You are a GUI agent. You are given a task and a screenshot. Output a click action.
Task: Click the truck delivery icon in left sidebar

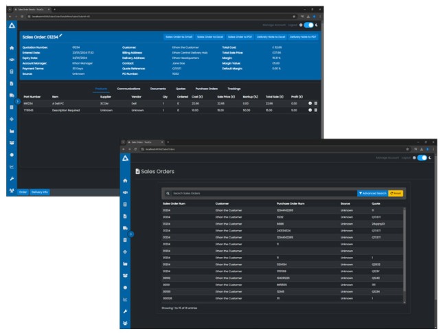(x=10, y=95)
